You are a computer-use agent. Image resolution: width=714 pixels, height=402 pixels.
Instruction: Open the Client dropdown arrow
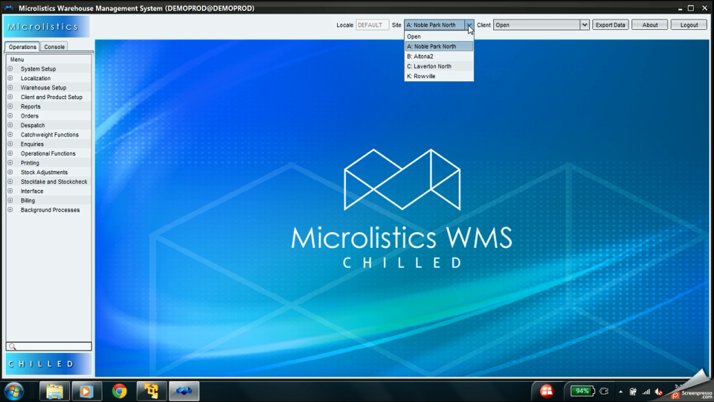[585, 25]
